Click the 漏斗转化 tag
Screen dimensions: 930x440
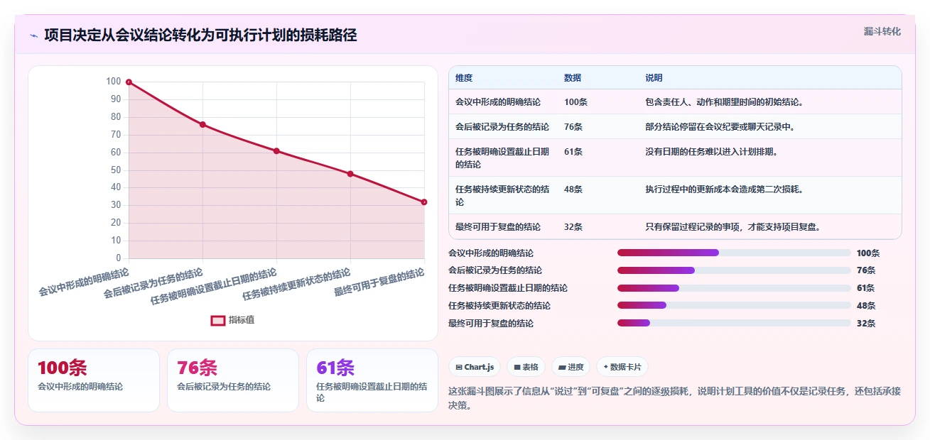pos(882,32)
